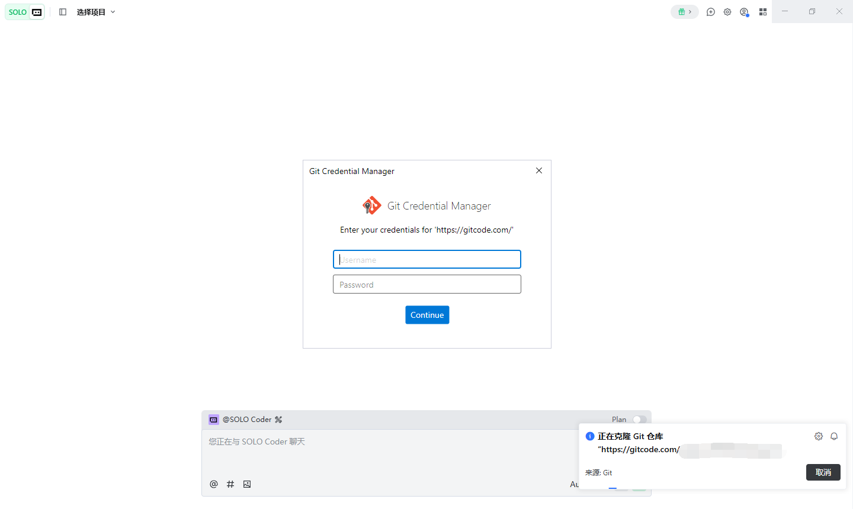Minimize the SOLO application window

click(785, 11)
